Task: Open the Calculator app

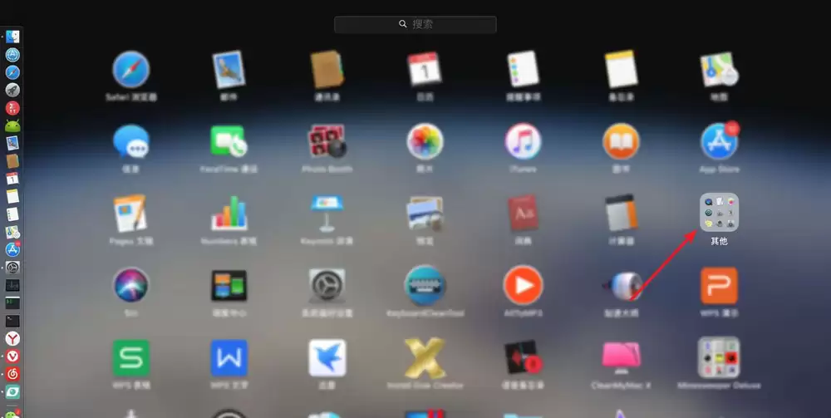Action: coord(621,213)
